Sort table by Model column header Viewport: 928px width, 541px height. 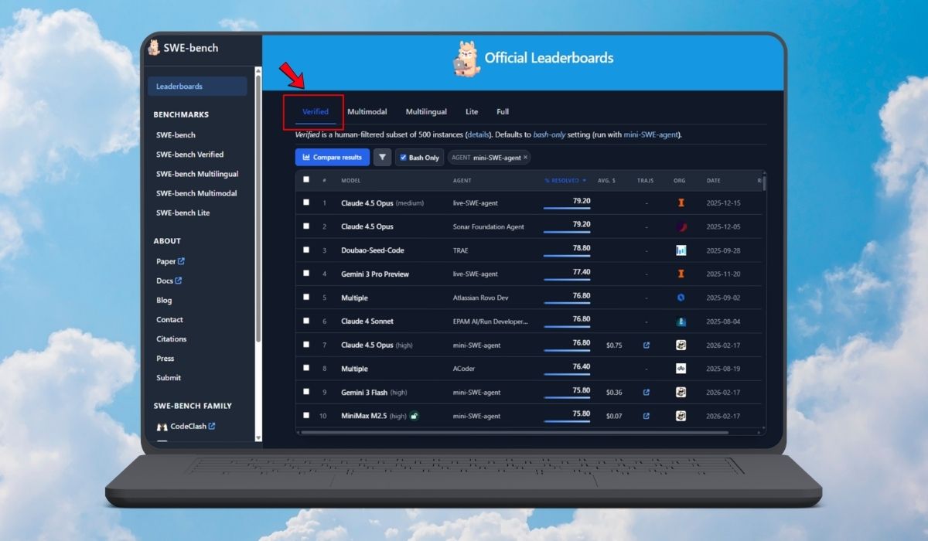(x=351, y=181)
